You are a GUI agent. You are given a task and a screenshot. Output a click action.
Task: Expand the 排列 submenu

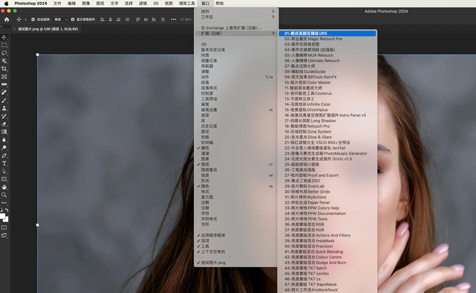236,12
